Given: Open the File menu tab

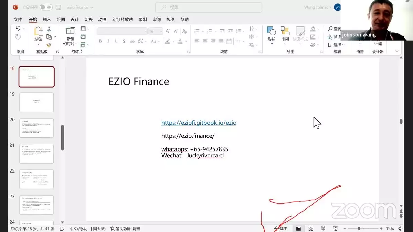Looking at the screenshot, I should coord(18,20).
